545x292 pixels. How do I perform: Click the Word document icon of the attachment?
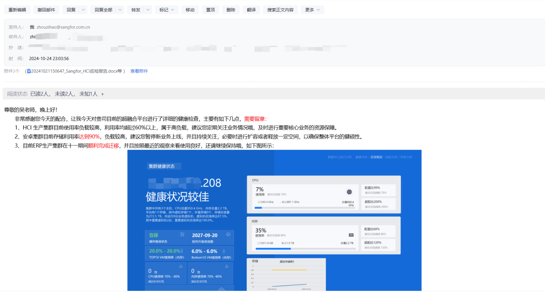28,71
